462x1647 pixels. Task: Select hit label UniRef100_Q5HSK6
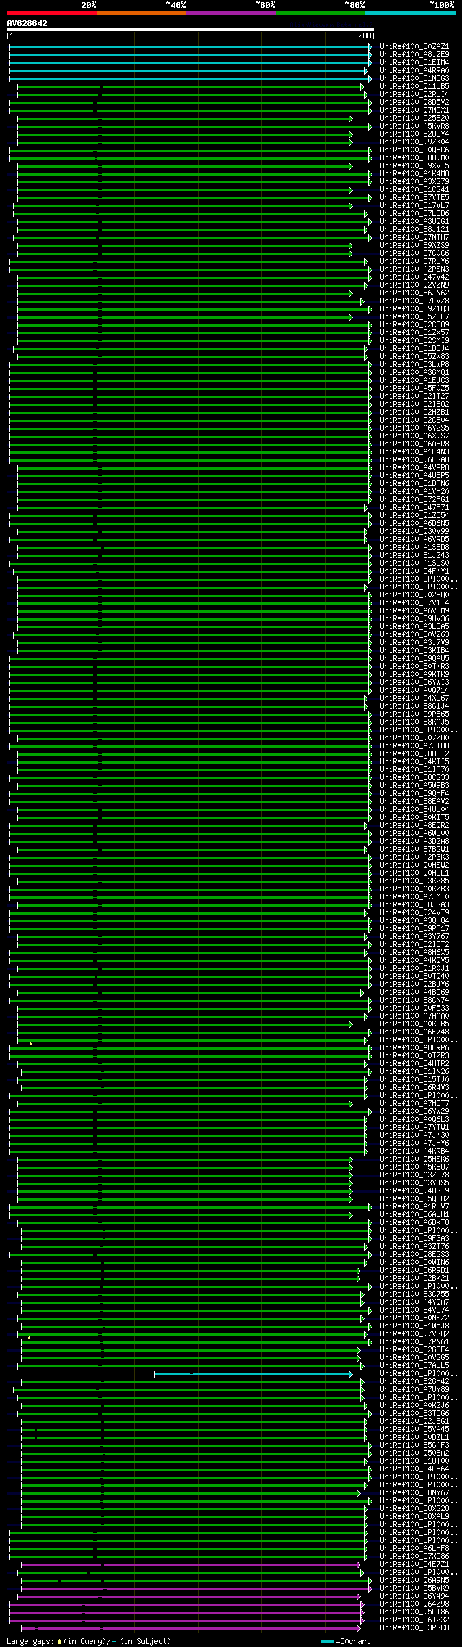click(x=414, y=1159)
